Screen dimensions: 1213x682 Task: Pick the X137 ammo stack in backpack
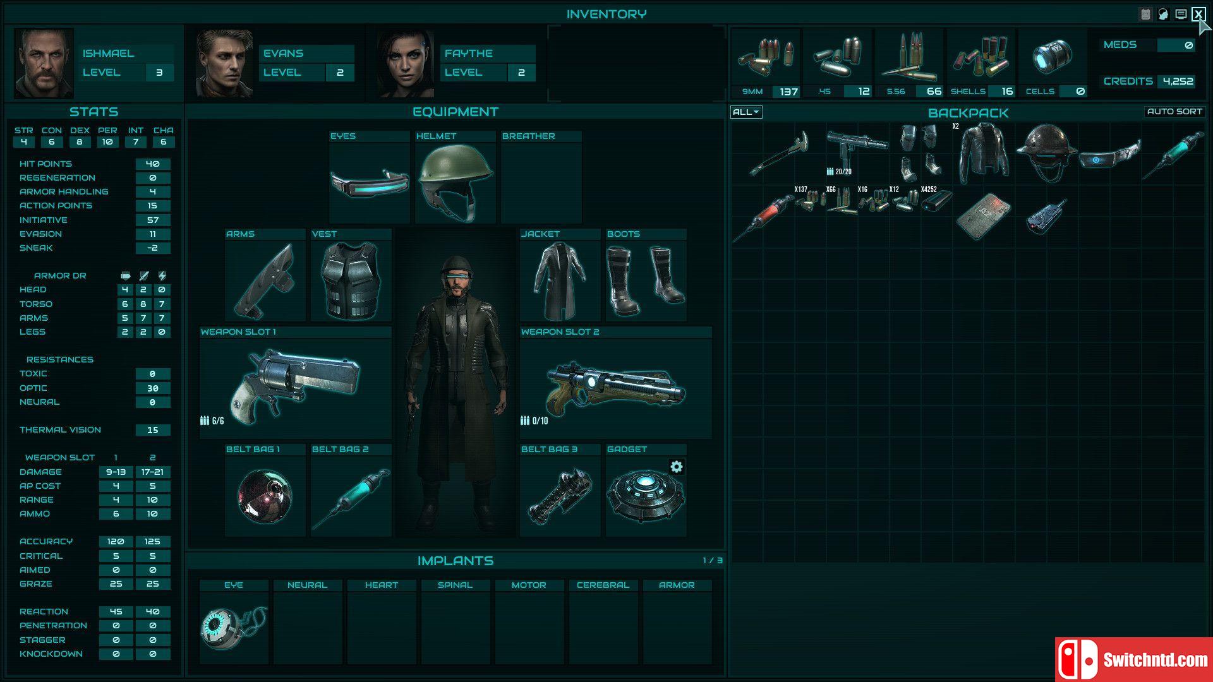click(810, 201)
